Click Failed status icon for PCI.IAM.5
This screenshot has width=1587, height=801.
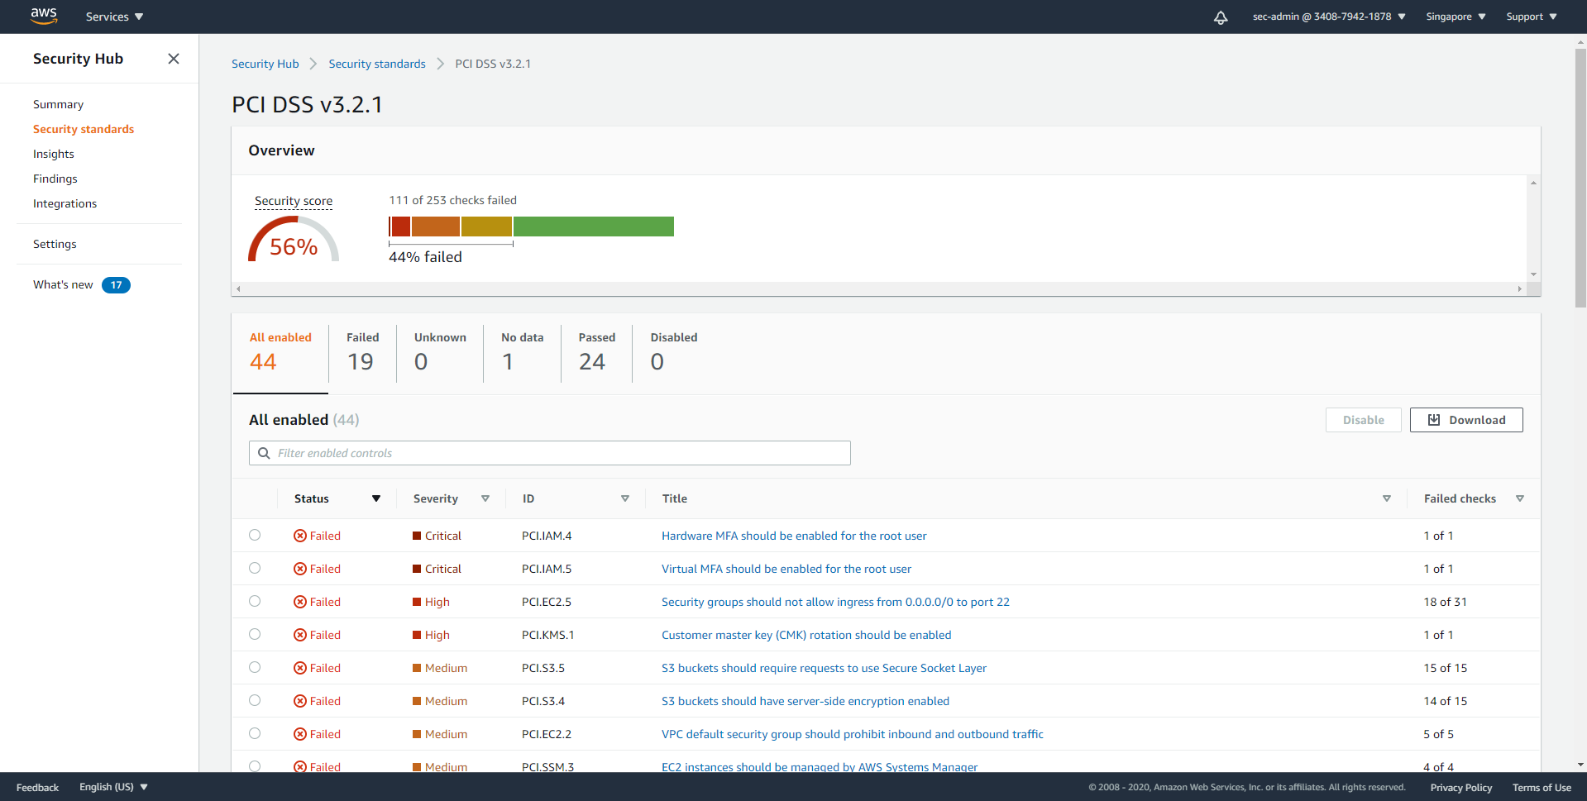pyautogui.click(x=300, y=569)
